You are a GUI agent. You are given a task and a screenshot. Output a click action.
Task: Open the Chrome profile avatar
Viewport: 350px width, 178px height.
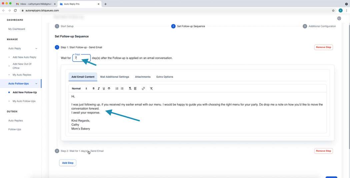pos(340,10)
